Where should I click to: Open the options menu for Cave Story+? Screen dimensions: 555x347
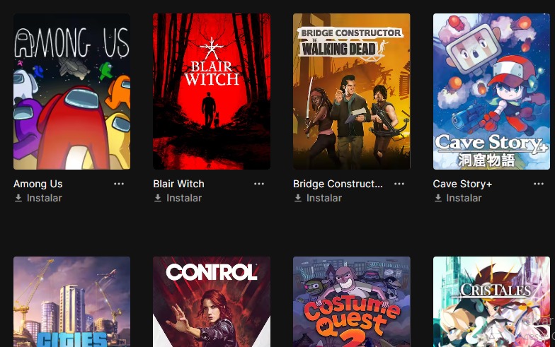[539, 184]
